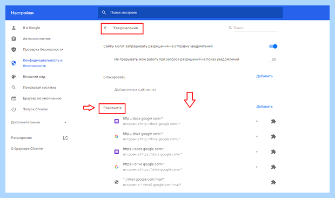This screenshot has width=335, height=198.
Task: Click the power icon for Запуск Chrome
Action: pyautogui.click(x=14, y=109)
